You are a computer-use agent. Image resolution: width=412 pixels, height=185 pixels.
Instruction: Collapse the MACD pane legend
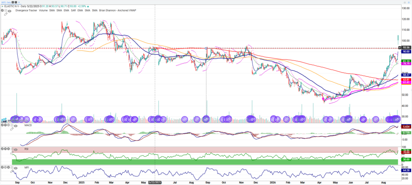[12, 125]
